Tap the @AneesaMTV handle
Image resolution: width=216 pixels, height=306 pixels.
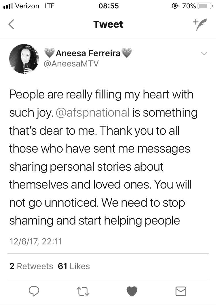pos(71,64)
